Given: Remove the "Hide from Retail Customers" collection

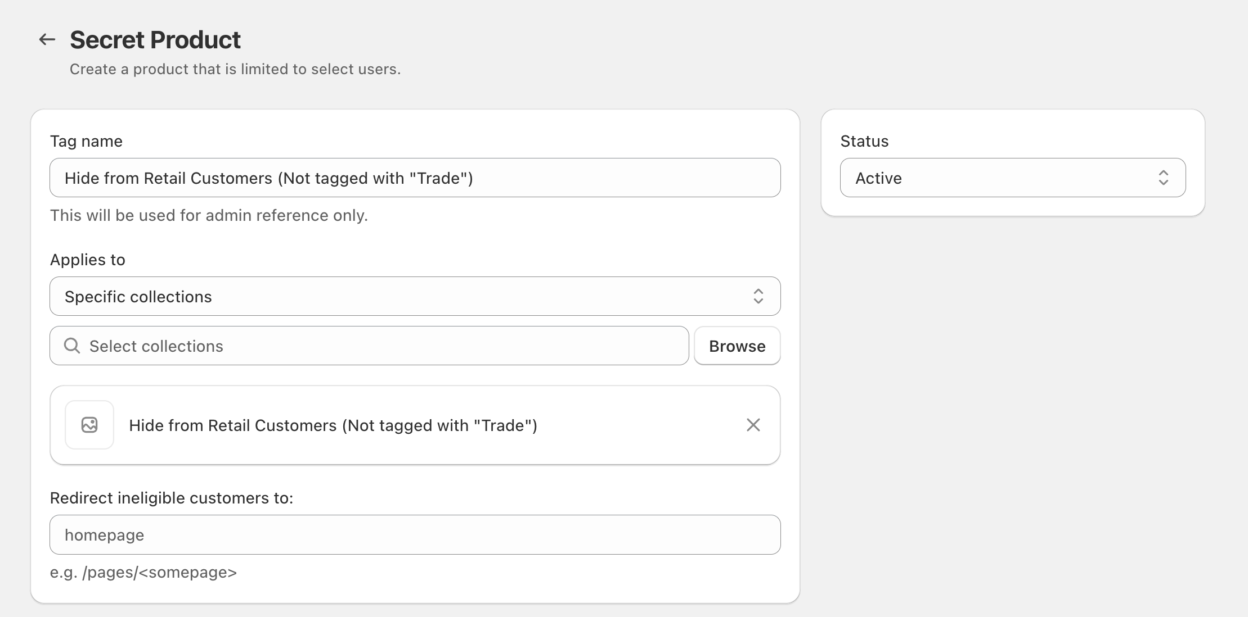Looking at the screenshot, I should (753, 425).
